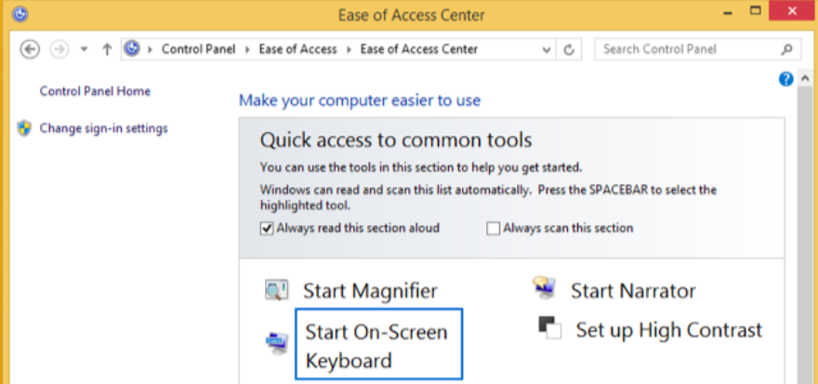Screen dimensions: 818x384
Task: Go up one folder level arrow
Action: click(107, 49)
